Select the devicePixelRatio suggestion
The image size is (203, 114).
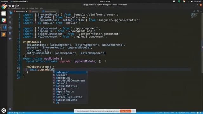(x=70, y=97)
